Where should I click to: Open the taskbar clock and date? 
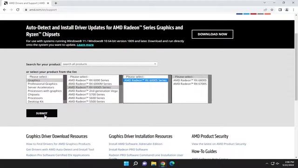pyautogui.click(x=288, y=164)
